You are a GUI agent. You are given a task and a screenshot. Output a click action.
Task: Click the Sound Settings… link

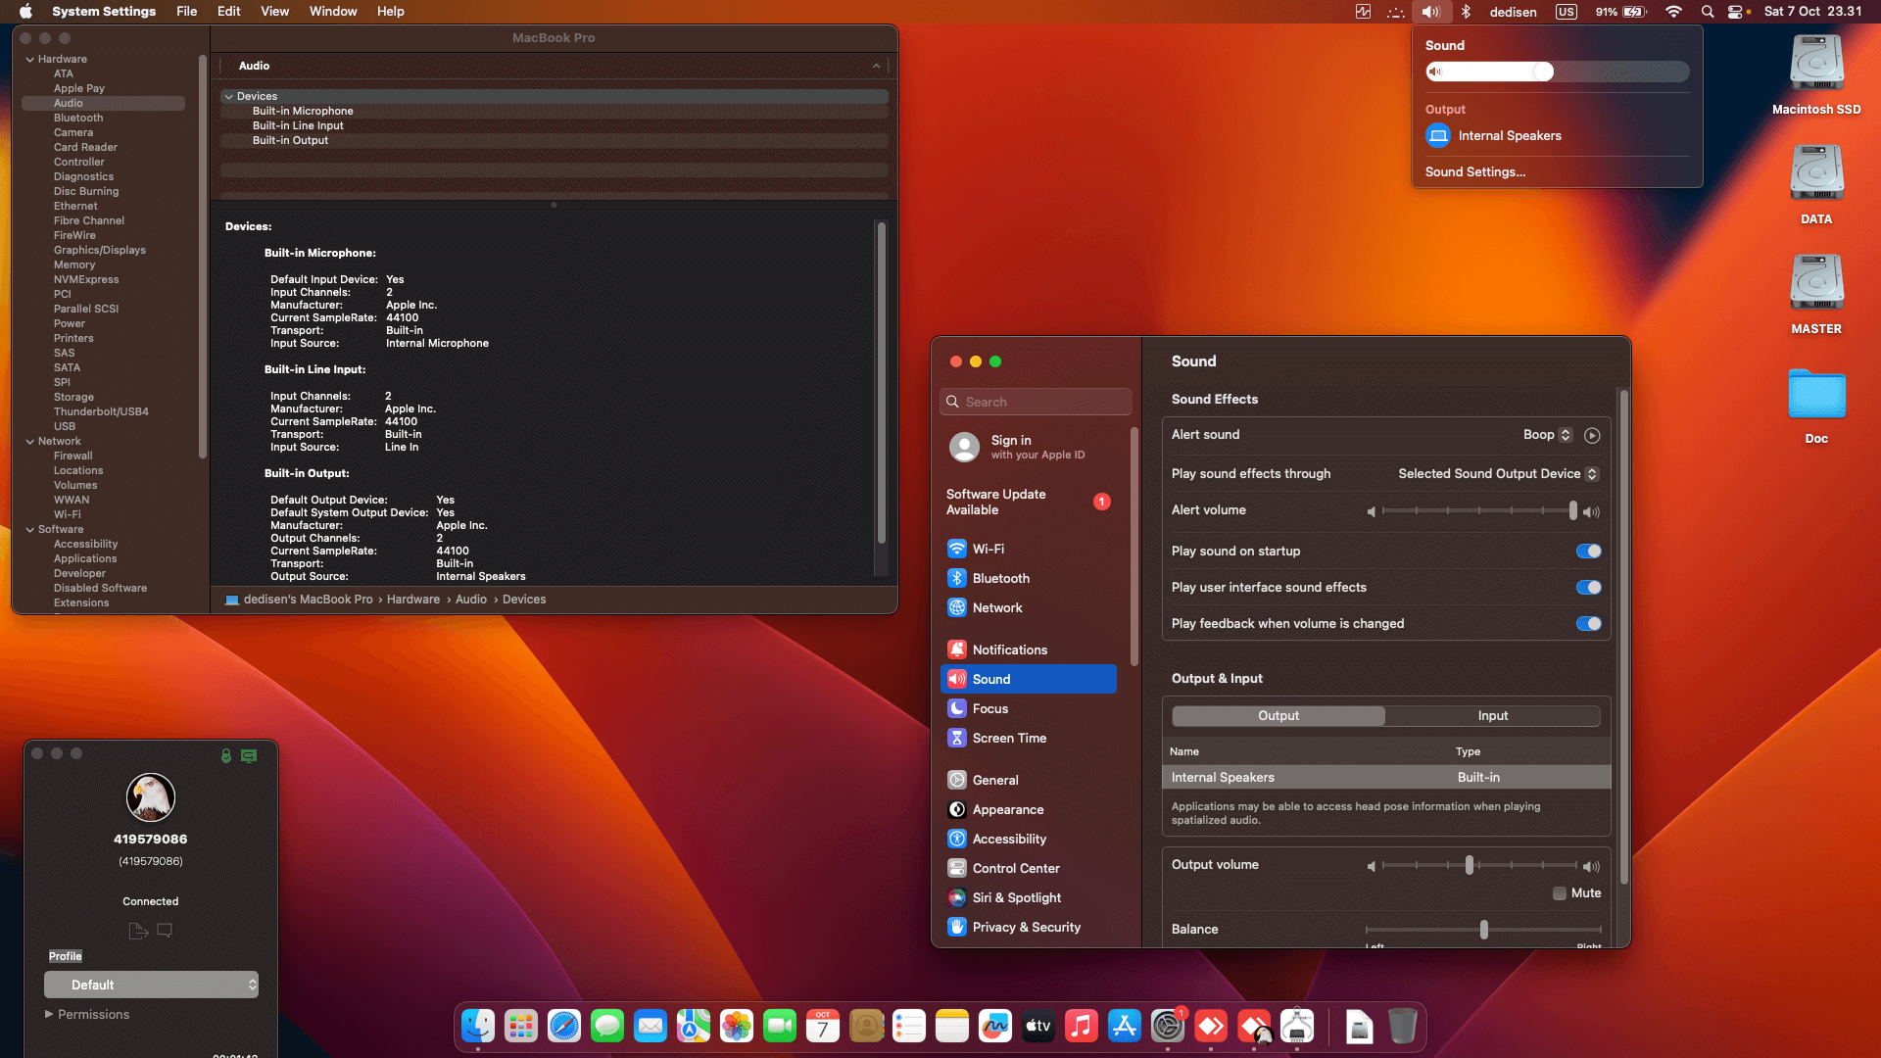[x=1474, y=172]
